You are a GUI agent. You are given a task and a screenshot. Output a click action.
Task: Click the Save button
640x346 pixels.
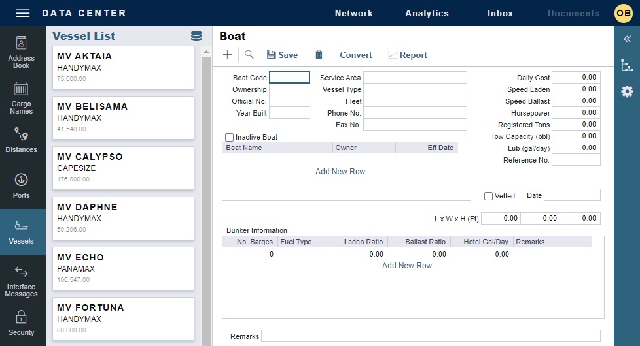point(282,55)
